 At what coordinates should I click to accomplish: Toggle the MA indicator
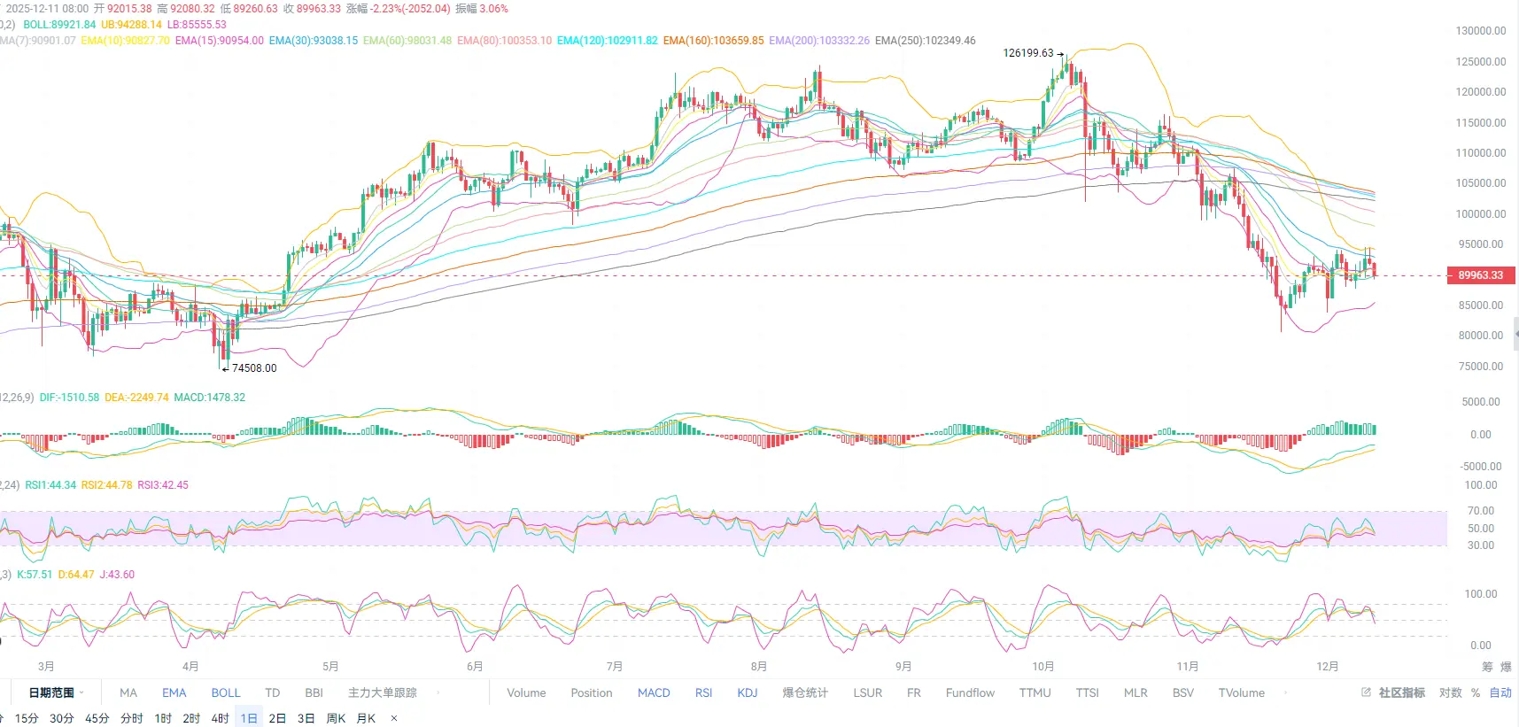pyautogui.click(x=128, y=692)
